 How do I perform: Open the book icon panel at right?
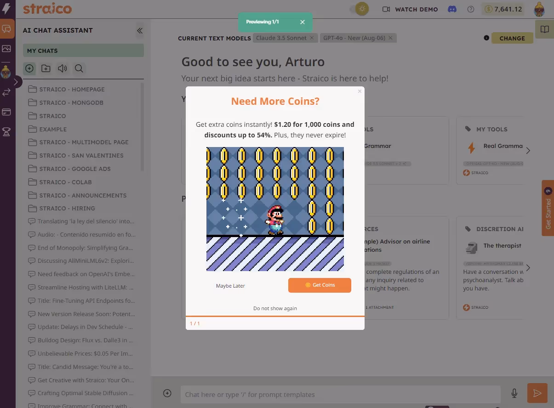pos(544,29)
